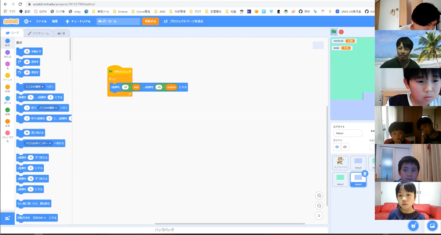
Task: Open the ファイル menu
Action: [41, 21]
